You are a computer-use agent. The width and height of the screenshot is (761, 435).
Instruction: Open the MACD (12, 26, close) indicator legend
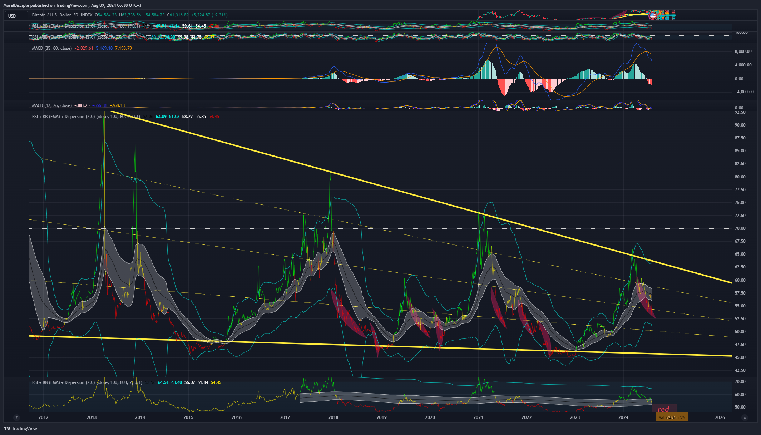[x=52, y=105]
